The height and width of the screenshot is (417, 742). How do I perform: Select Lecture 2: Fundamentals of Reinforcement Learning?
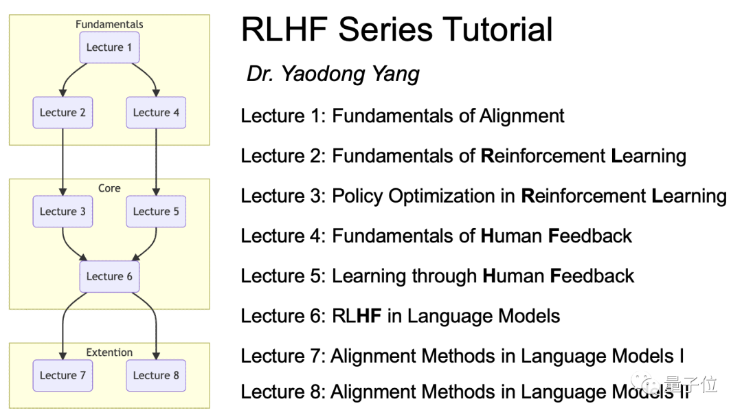[463, 156]
